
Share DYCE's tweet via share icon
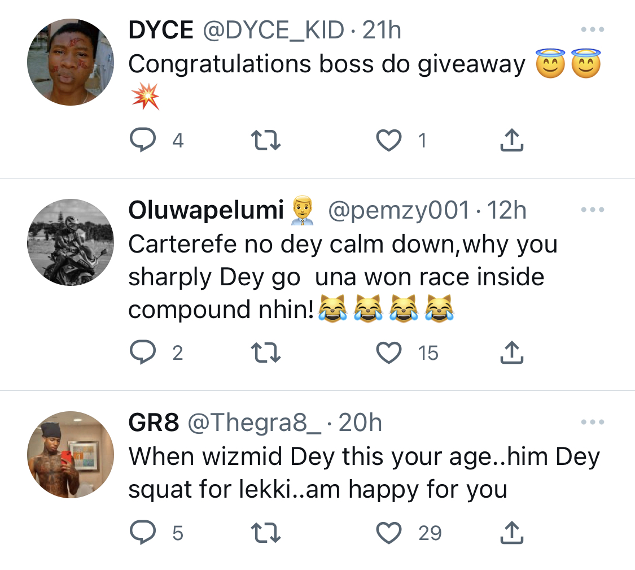coord(512,140)
